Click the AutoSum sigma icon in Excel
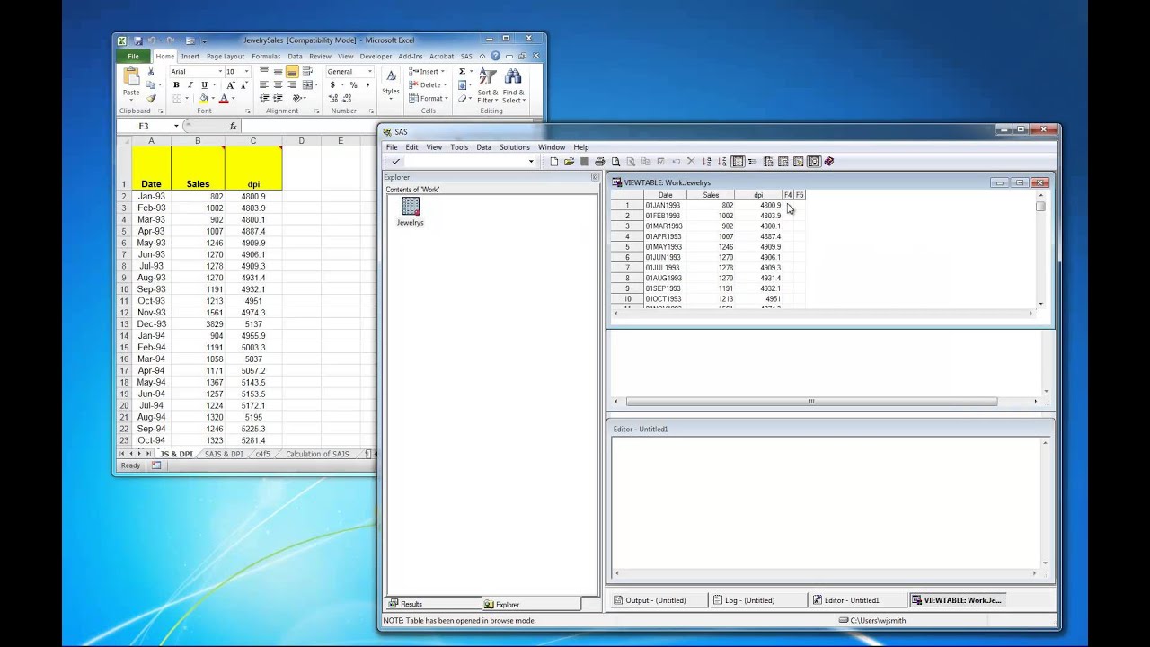 click(x=462, y=72)
